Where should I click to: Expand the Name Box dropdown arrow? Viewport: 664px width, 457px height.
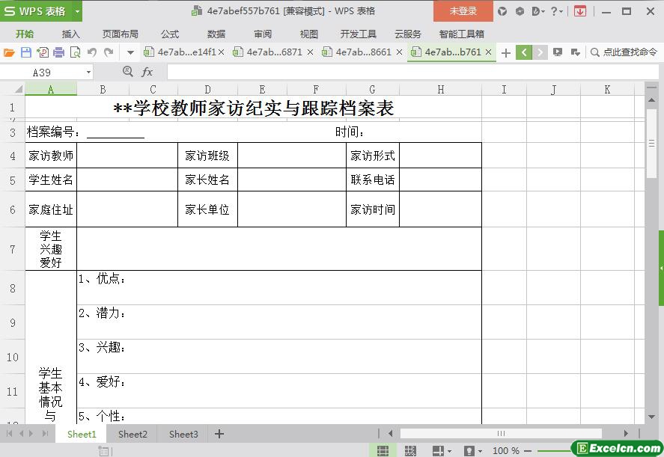tap(88, 73)
